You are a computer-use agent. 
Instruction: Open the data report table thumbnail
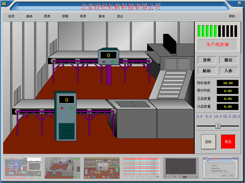click(x=141, y=168)
